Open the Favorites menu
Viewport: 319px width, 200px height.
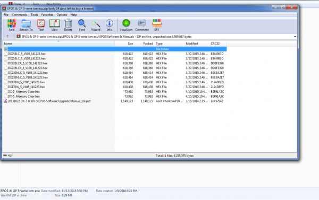click(x=47, y=15)
